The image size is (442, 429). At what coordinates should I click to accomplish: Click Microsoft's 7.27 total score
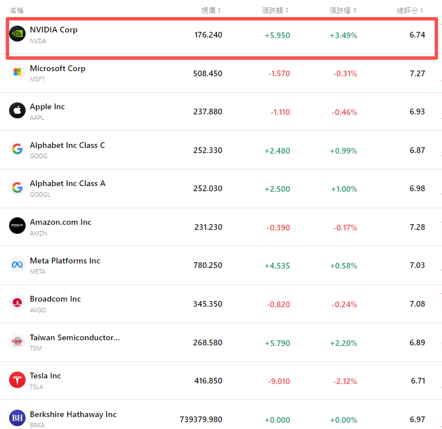click(417, 73)
